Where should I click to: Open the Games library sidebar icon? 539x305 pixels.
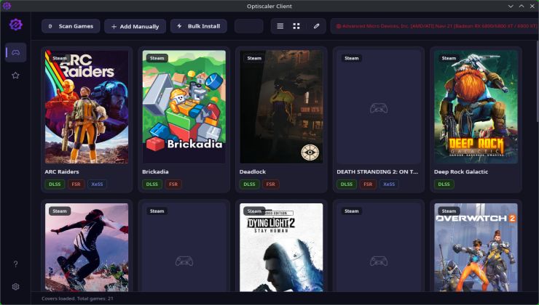point(16,52)
